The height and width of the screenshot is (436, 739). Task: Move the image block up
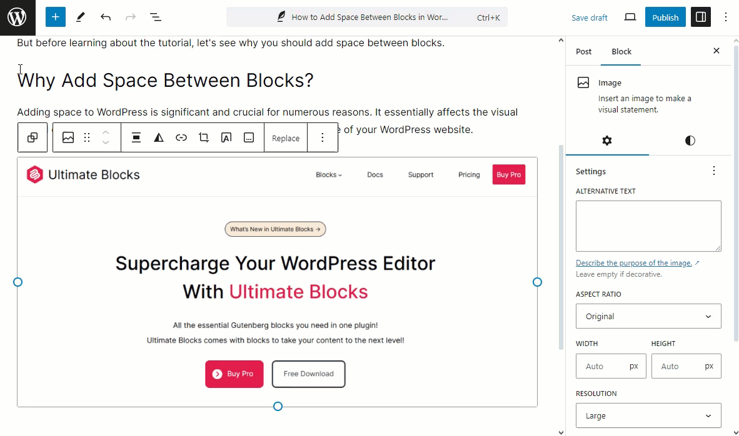106,133
